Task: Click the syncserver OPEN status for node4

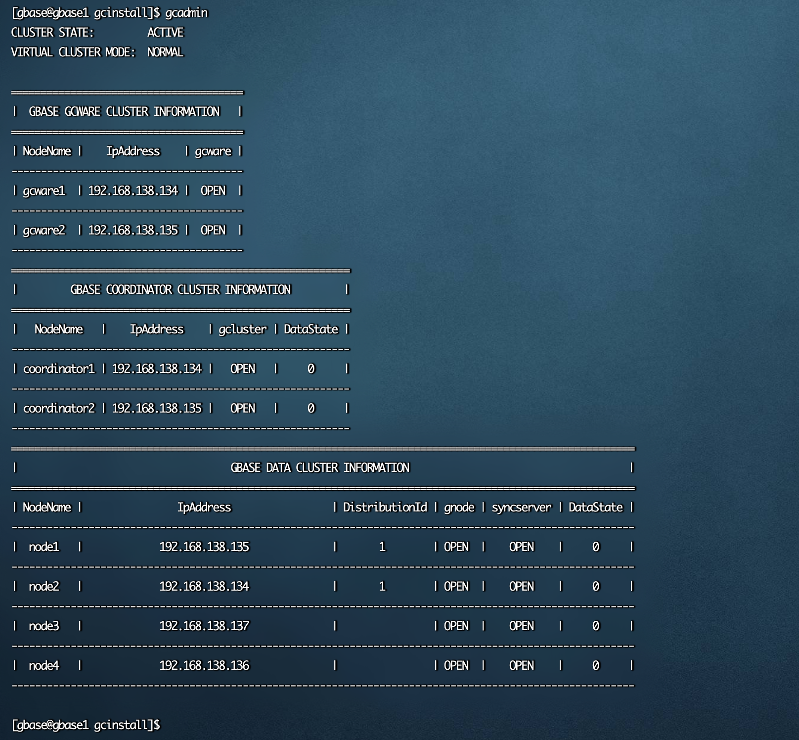Action: (x=522, y=666)
